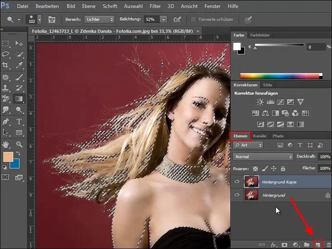The width and height of the screenshot is (332, 249).
Task: Click the Belichtung value field
Action: pos(152,20)
